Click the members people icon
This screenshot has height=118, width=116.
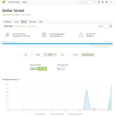point(81,35)
